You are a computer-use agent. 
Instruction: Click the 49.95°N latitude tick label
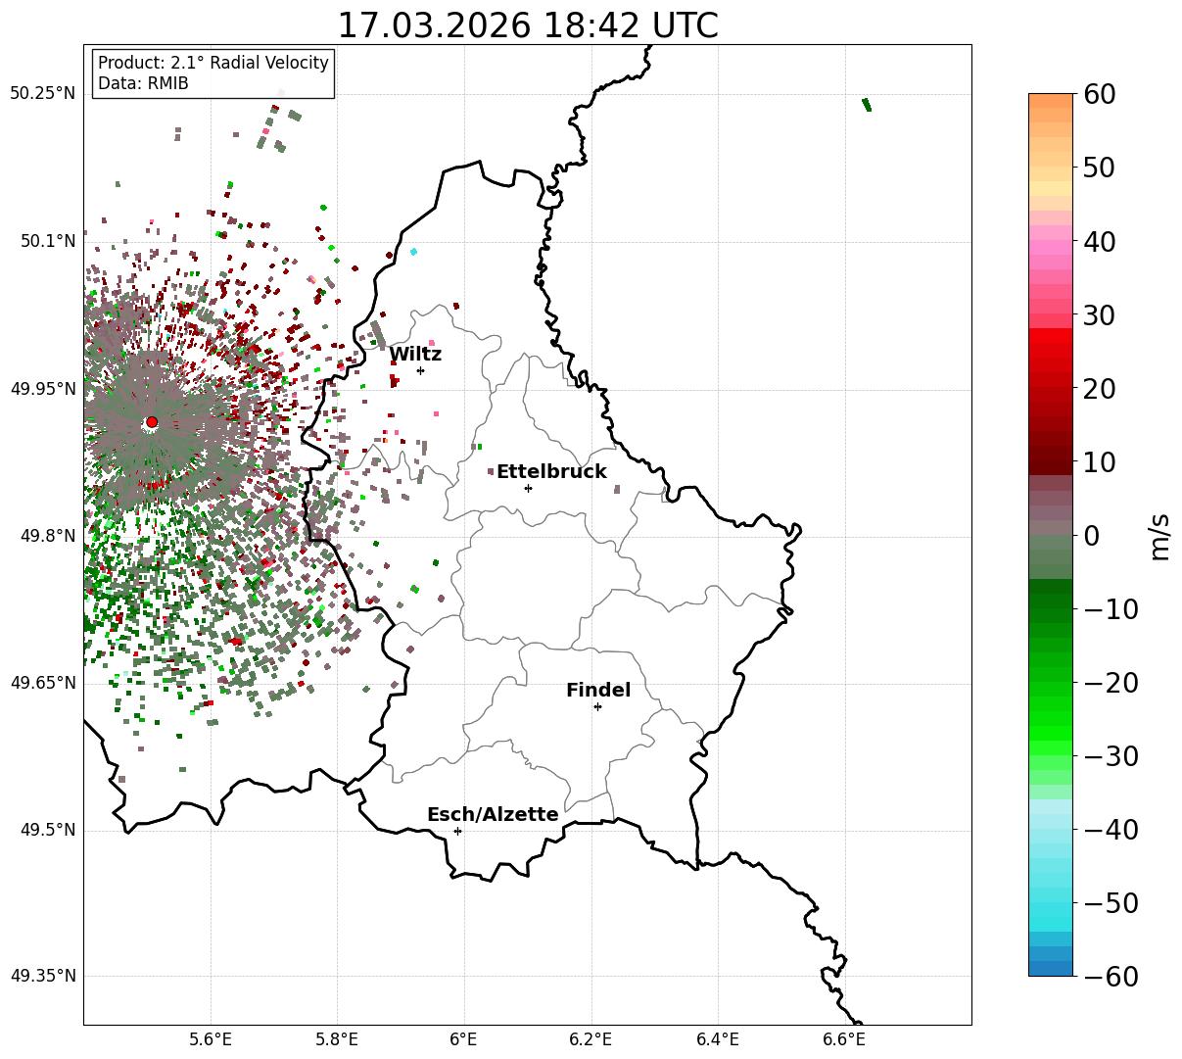[42, 389]
